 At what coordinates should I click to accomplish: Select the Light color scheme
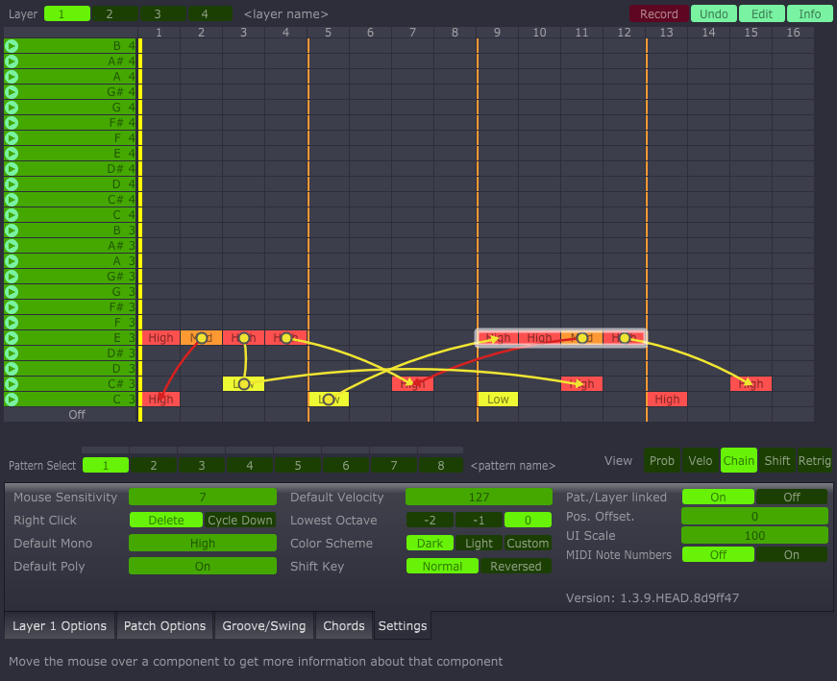point(479,544)
